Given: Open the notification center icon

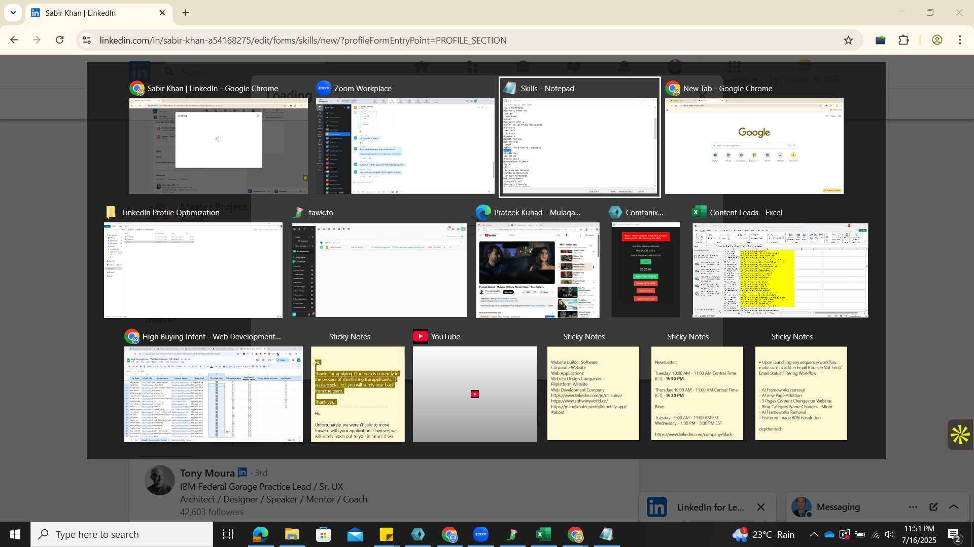Looking at the screenshot, I should [x=954, y=535].
